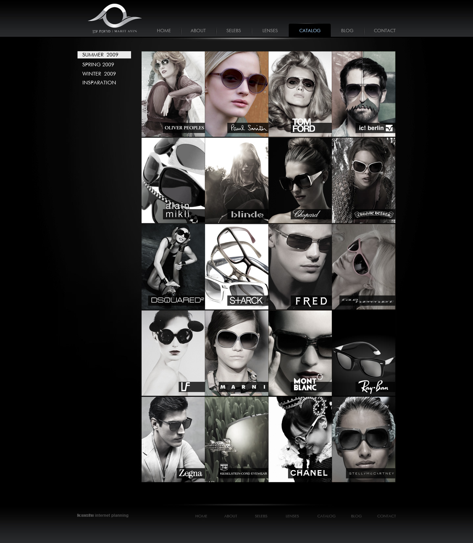Image resolution: width=473 pixels, height=543 pixels.
Task: Click HOME in the footer menu
Action: point(201,516)
